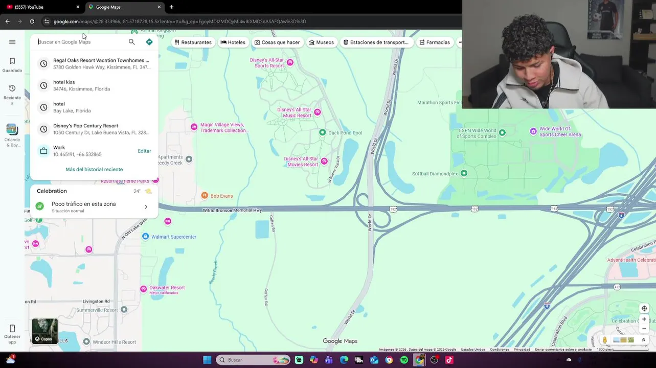Click the Bob Evans restaurant marker

205,196
